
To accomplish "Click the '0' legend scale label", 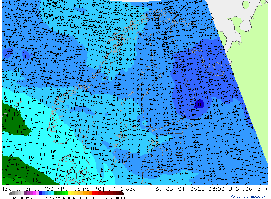I will 69,198.
